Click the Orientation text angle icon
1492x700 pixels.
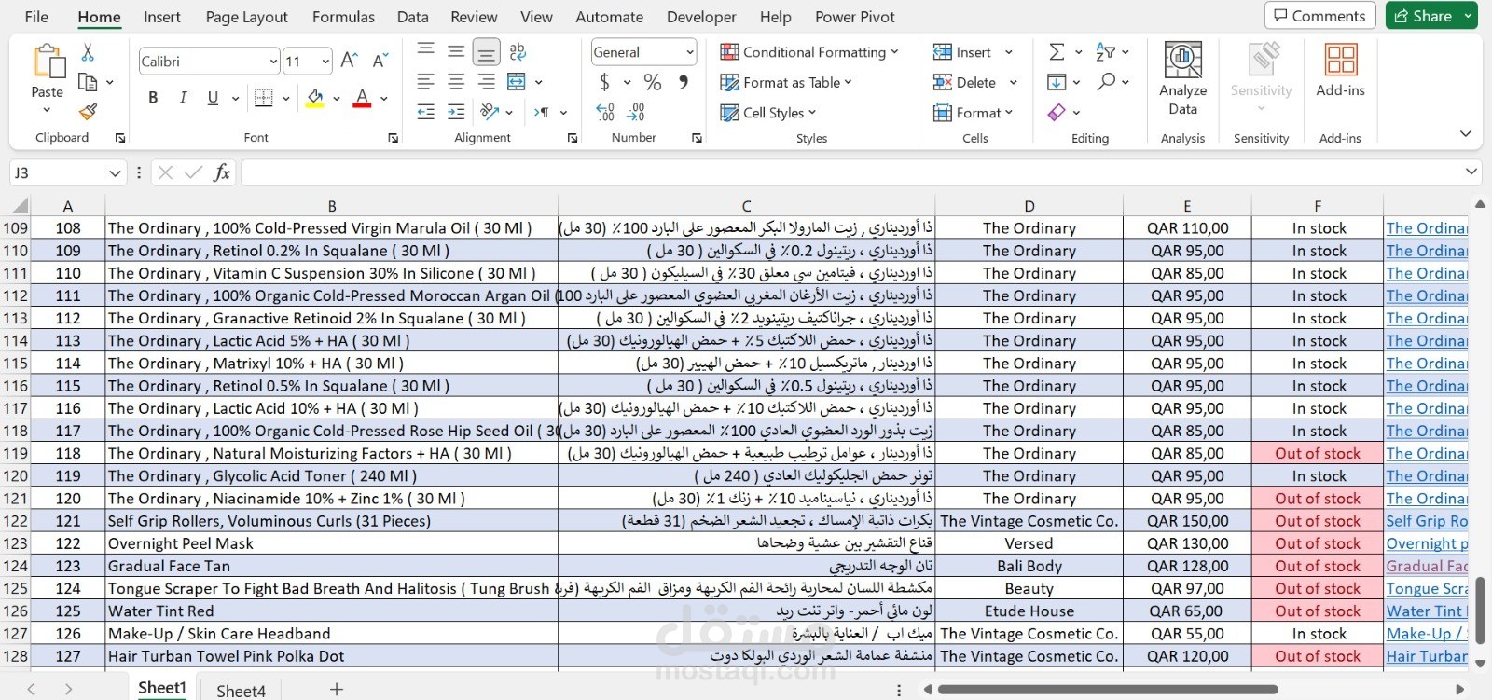point(490,112)
